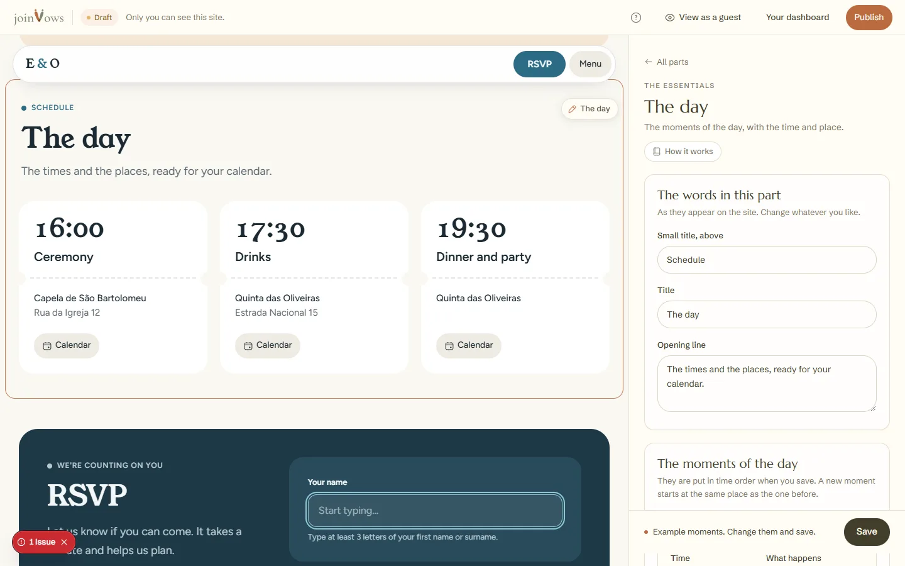
Task: Click the 17:30 time text
Action: pyautogui.click(x=271, y=229)
